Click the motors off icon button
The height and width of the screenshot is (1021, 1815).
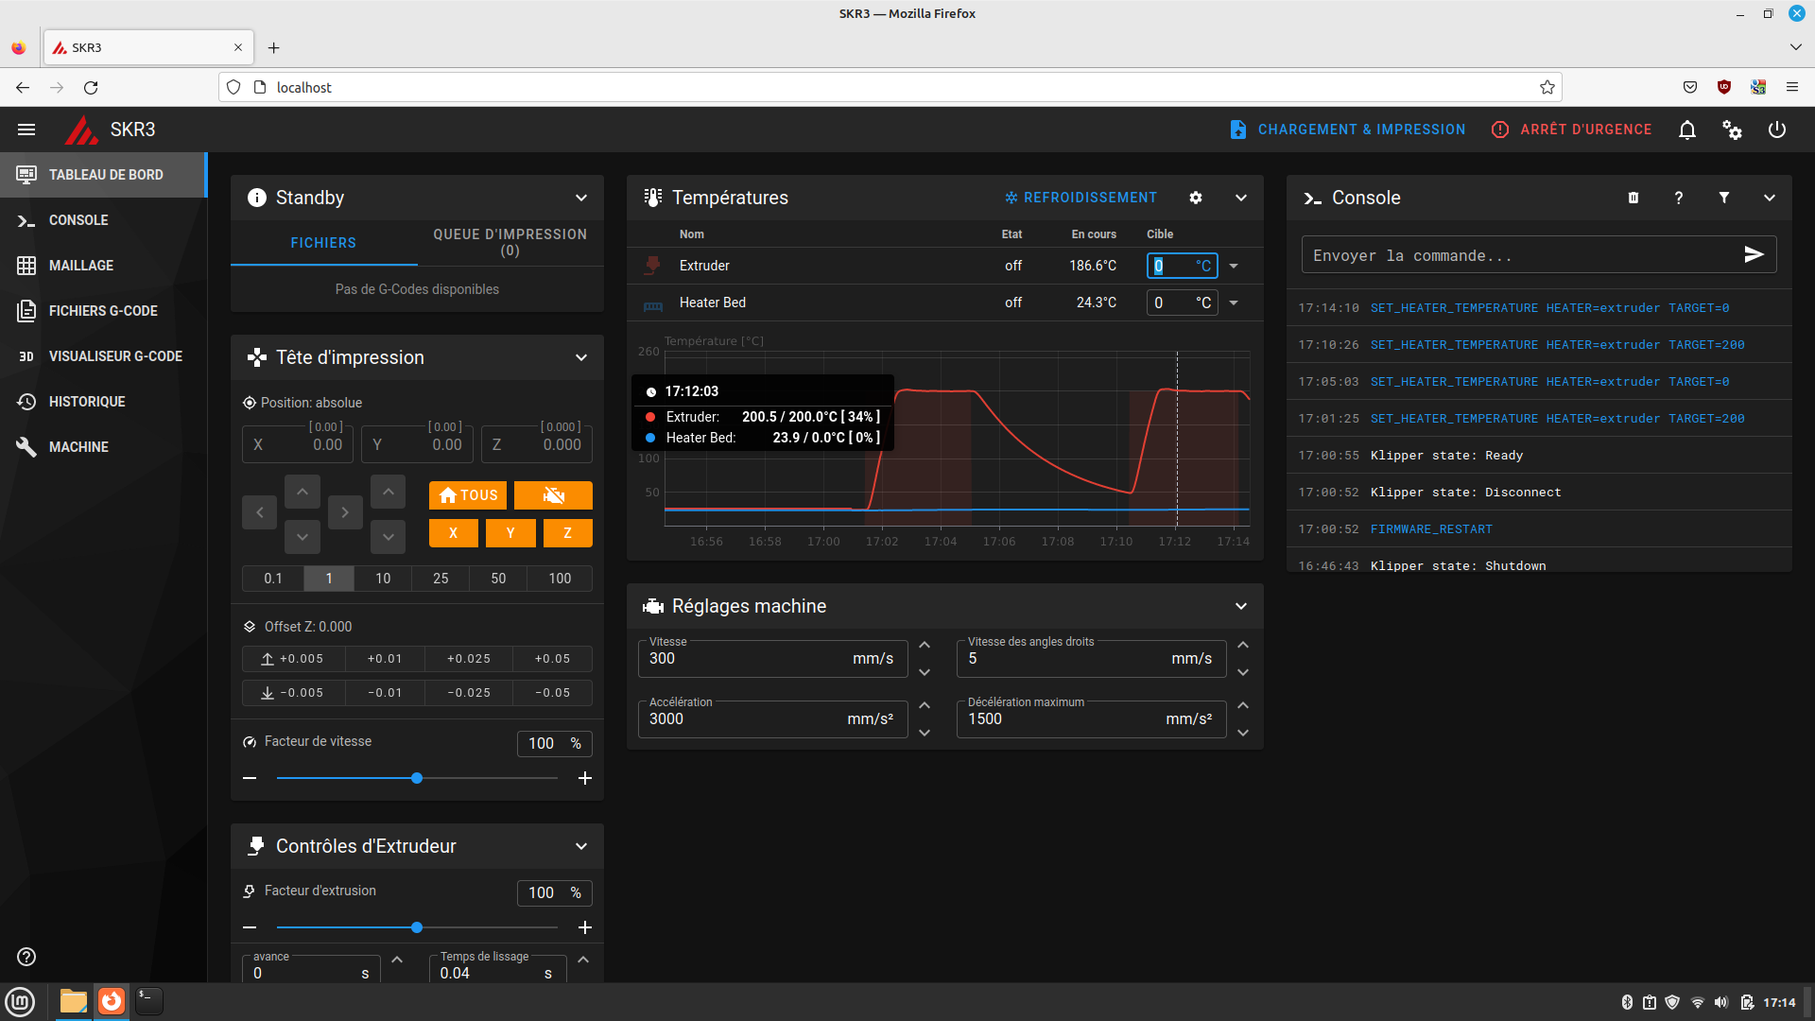[553, 495]
